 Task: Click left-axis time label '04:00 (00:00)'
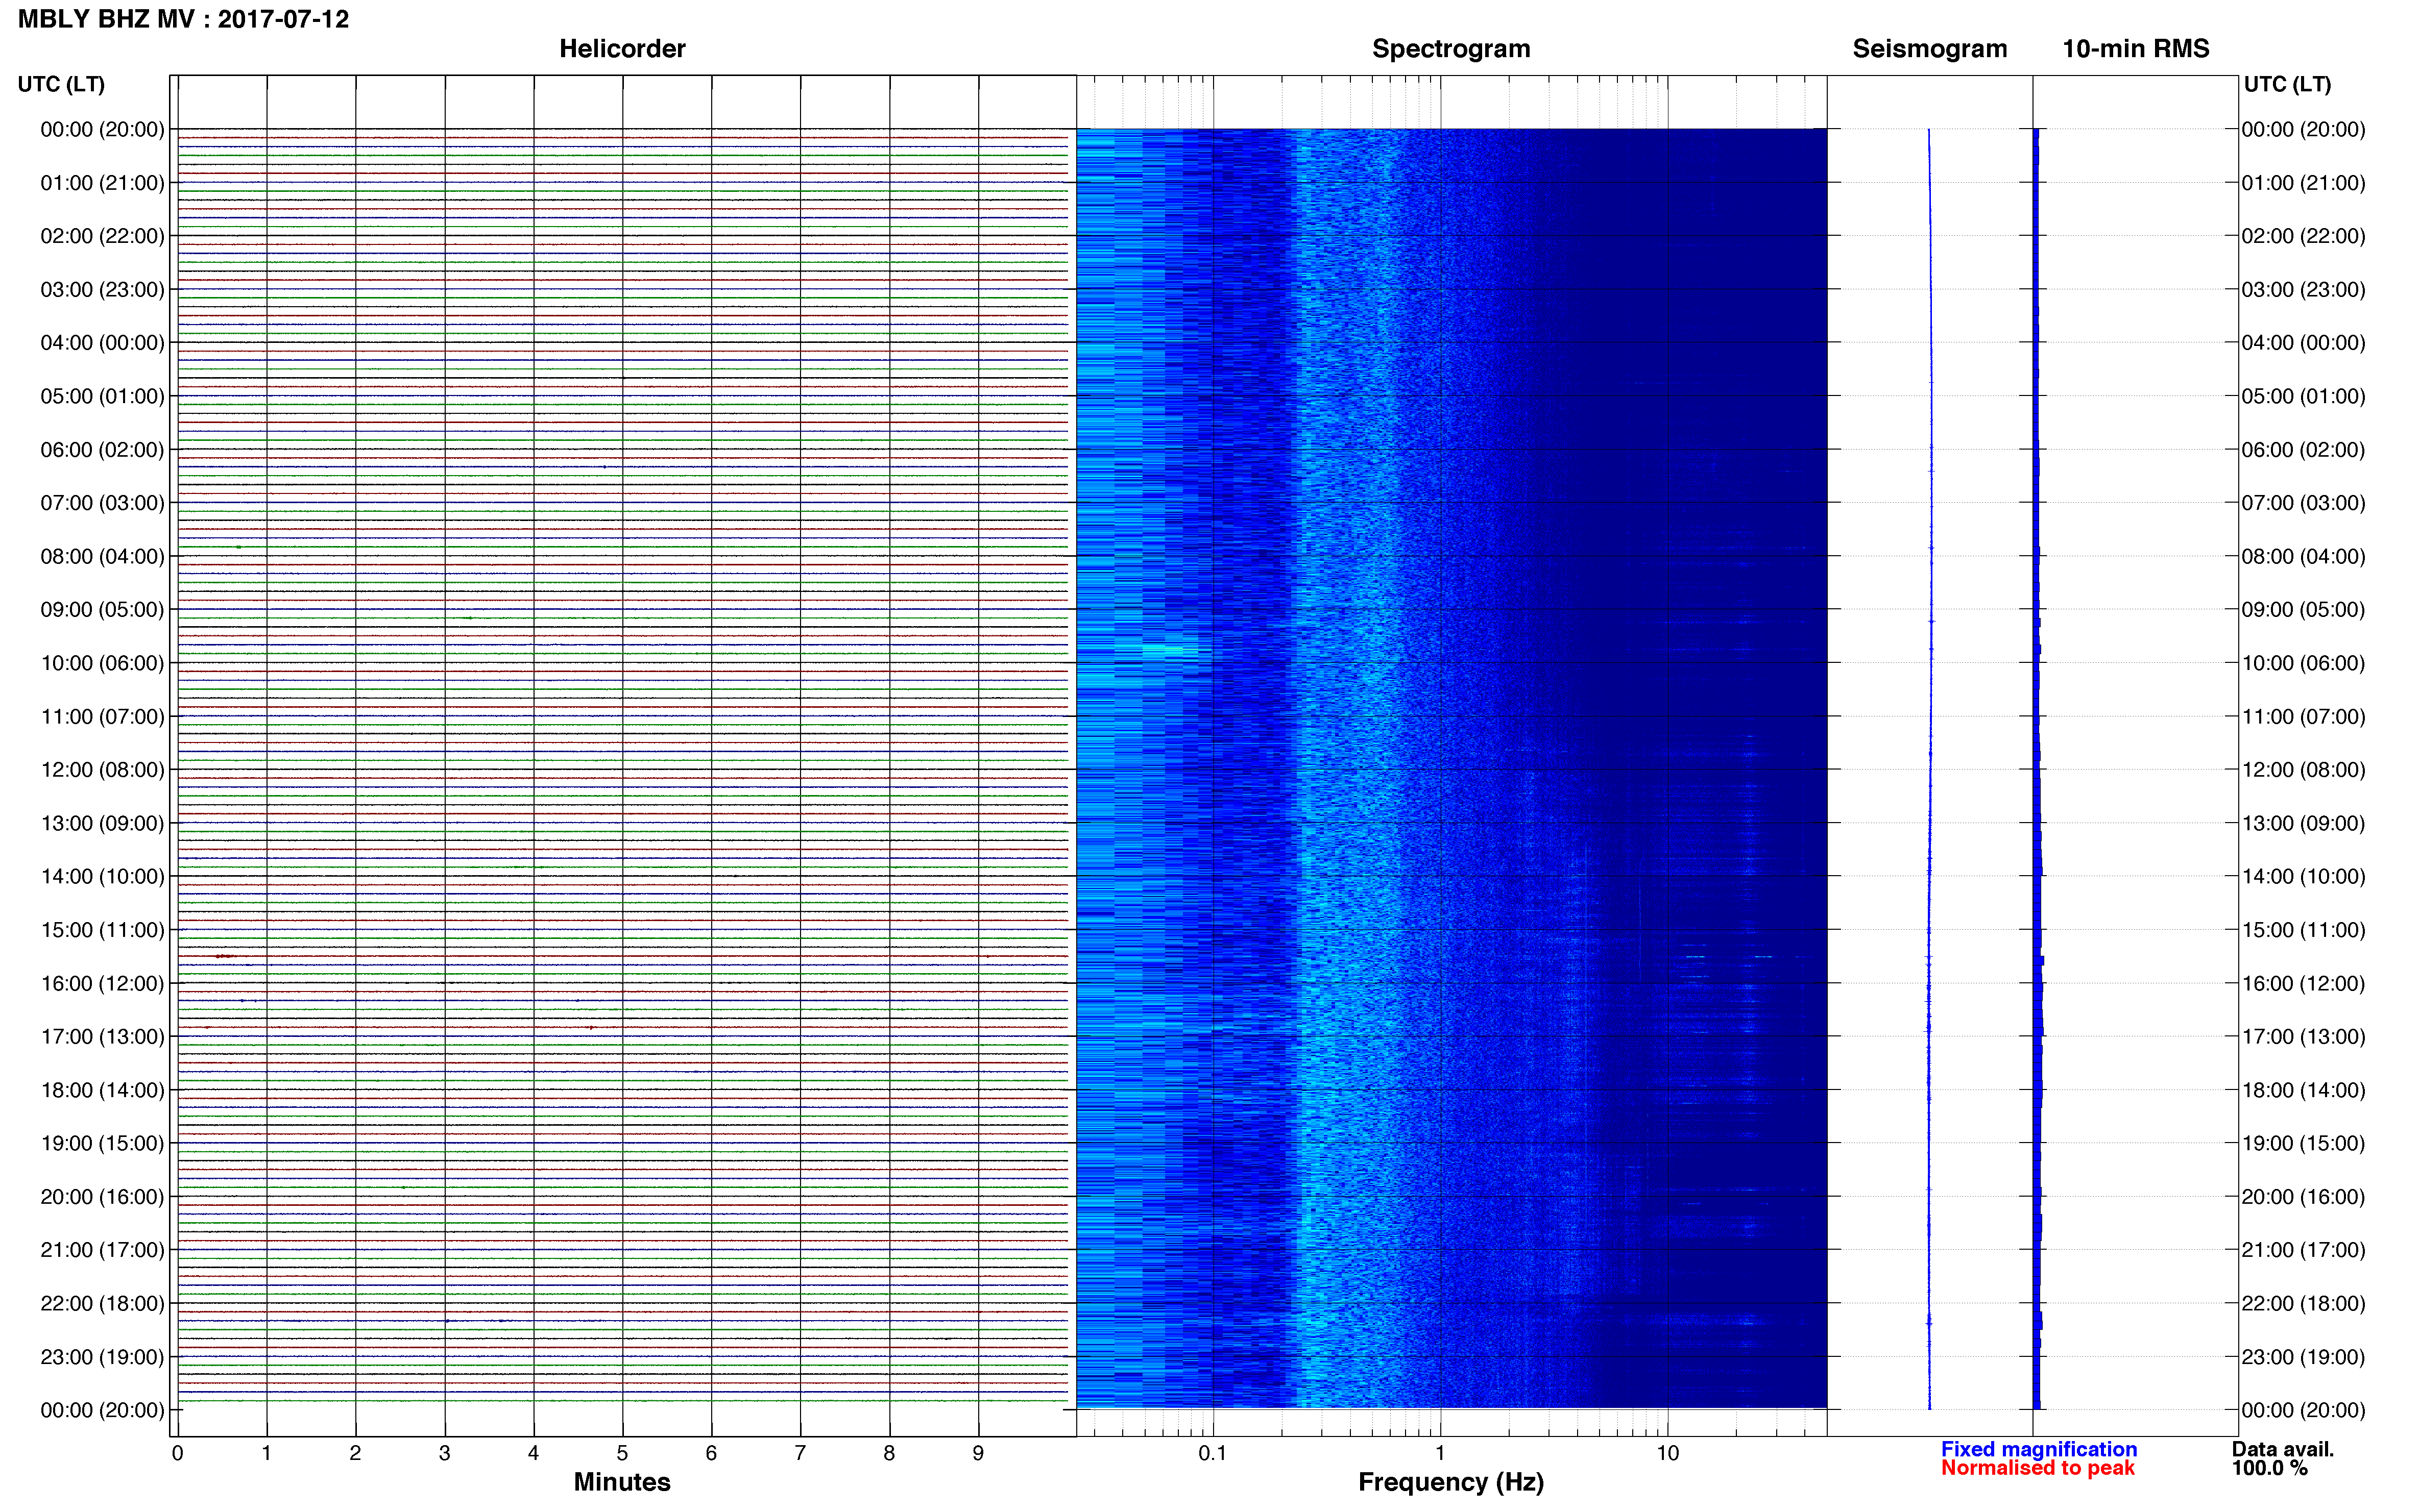point(102,343)
